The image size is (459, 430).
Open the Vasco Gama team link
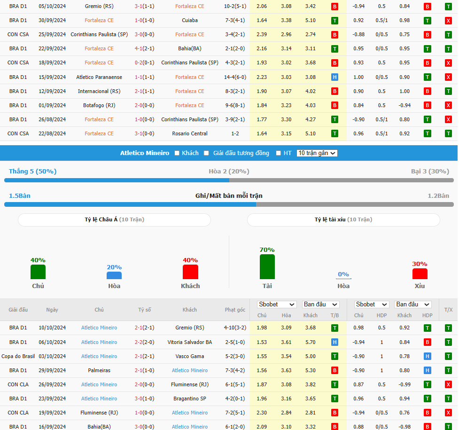190,356
